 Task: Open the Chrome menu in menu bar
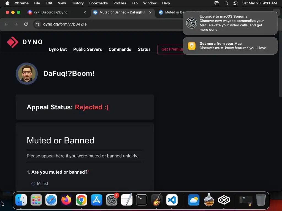[21, 3]
